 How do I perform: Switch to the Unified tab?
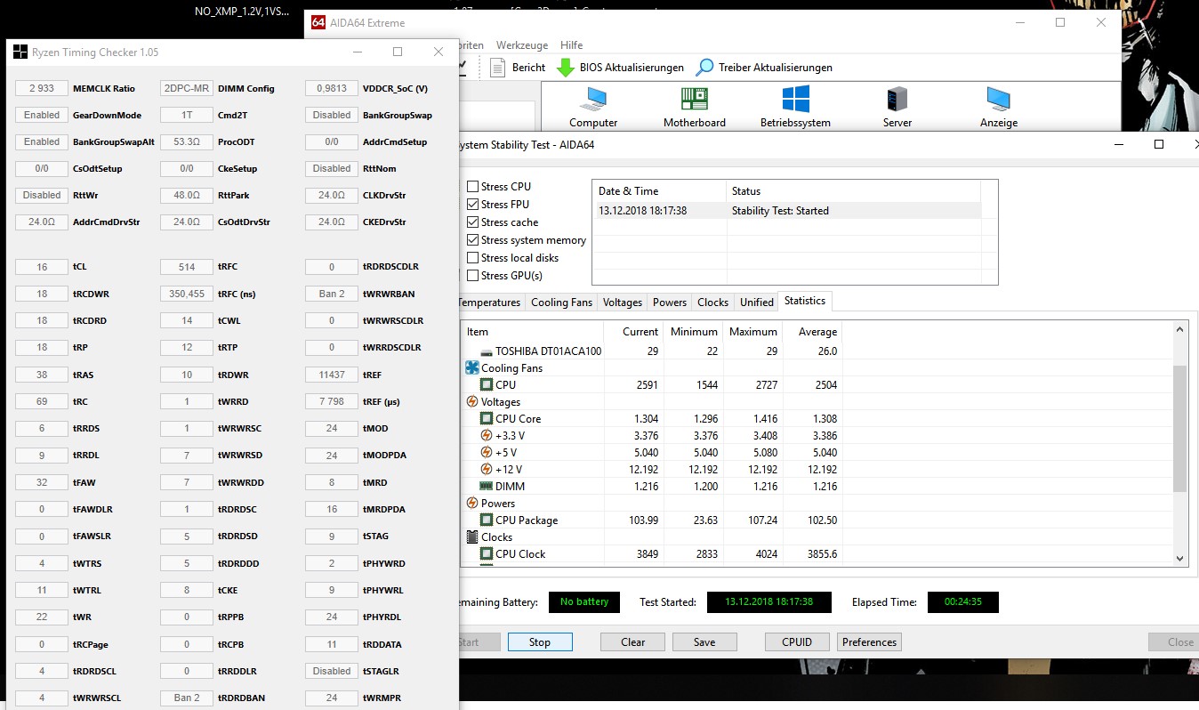(x=756, y=303)
